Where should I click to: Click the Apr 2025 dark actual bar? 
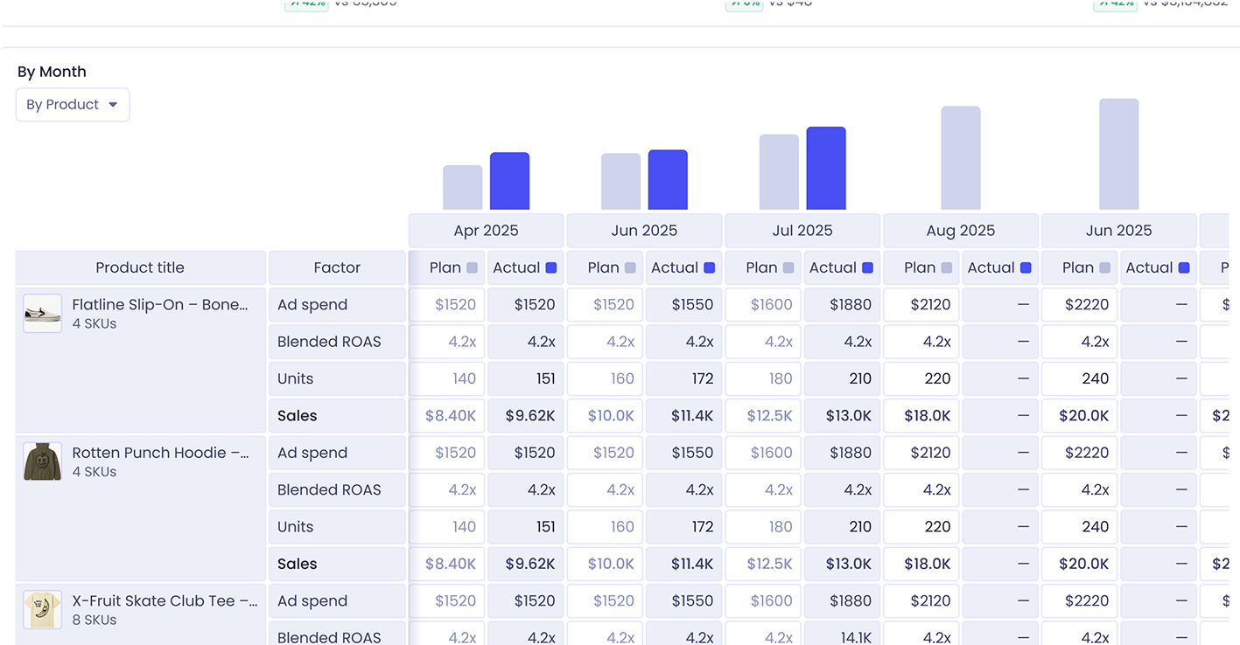tap(509, 181)
